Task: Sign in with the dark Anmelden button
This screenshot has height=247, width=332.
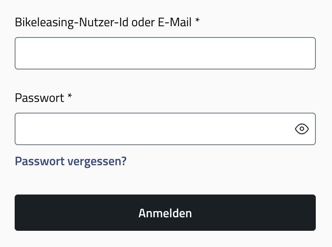Action: click(x=165, y=213)
